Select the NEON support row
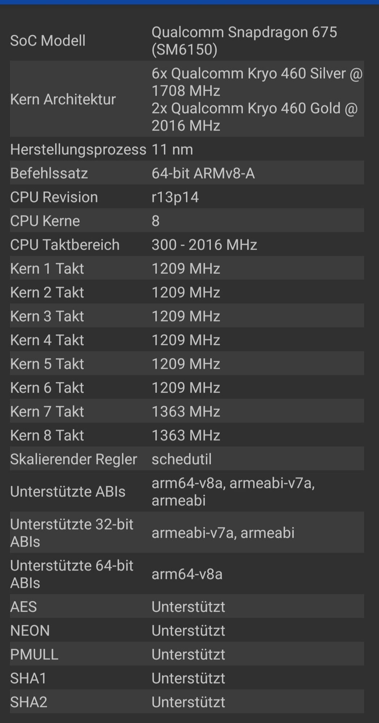The image size is (379, 723). (x=30, y=630)
